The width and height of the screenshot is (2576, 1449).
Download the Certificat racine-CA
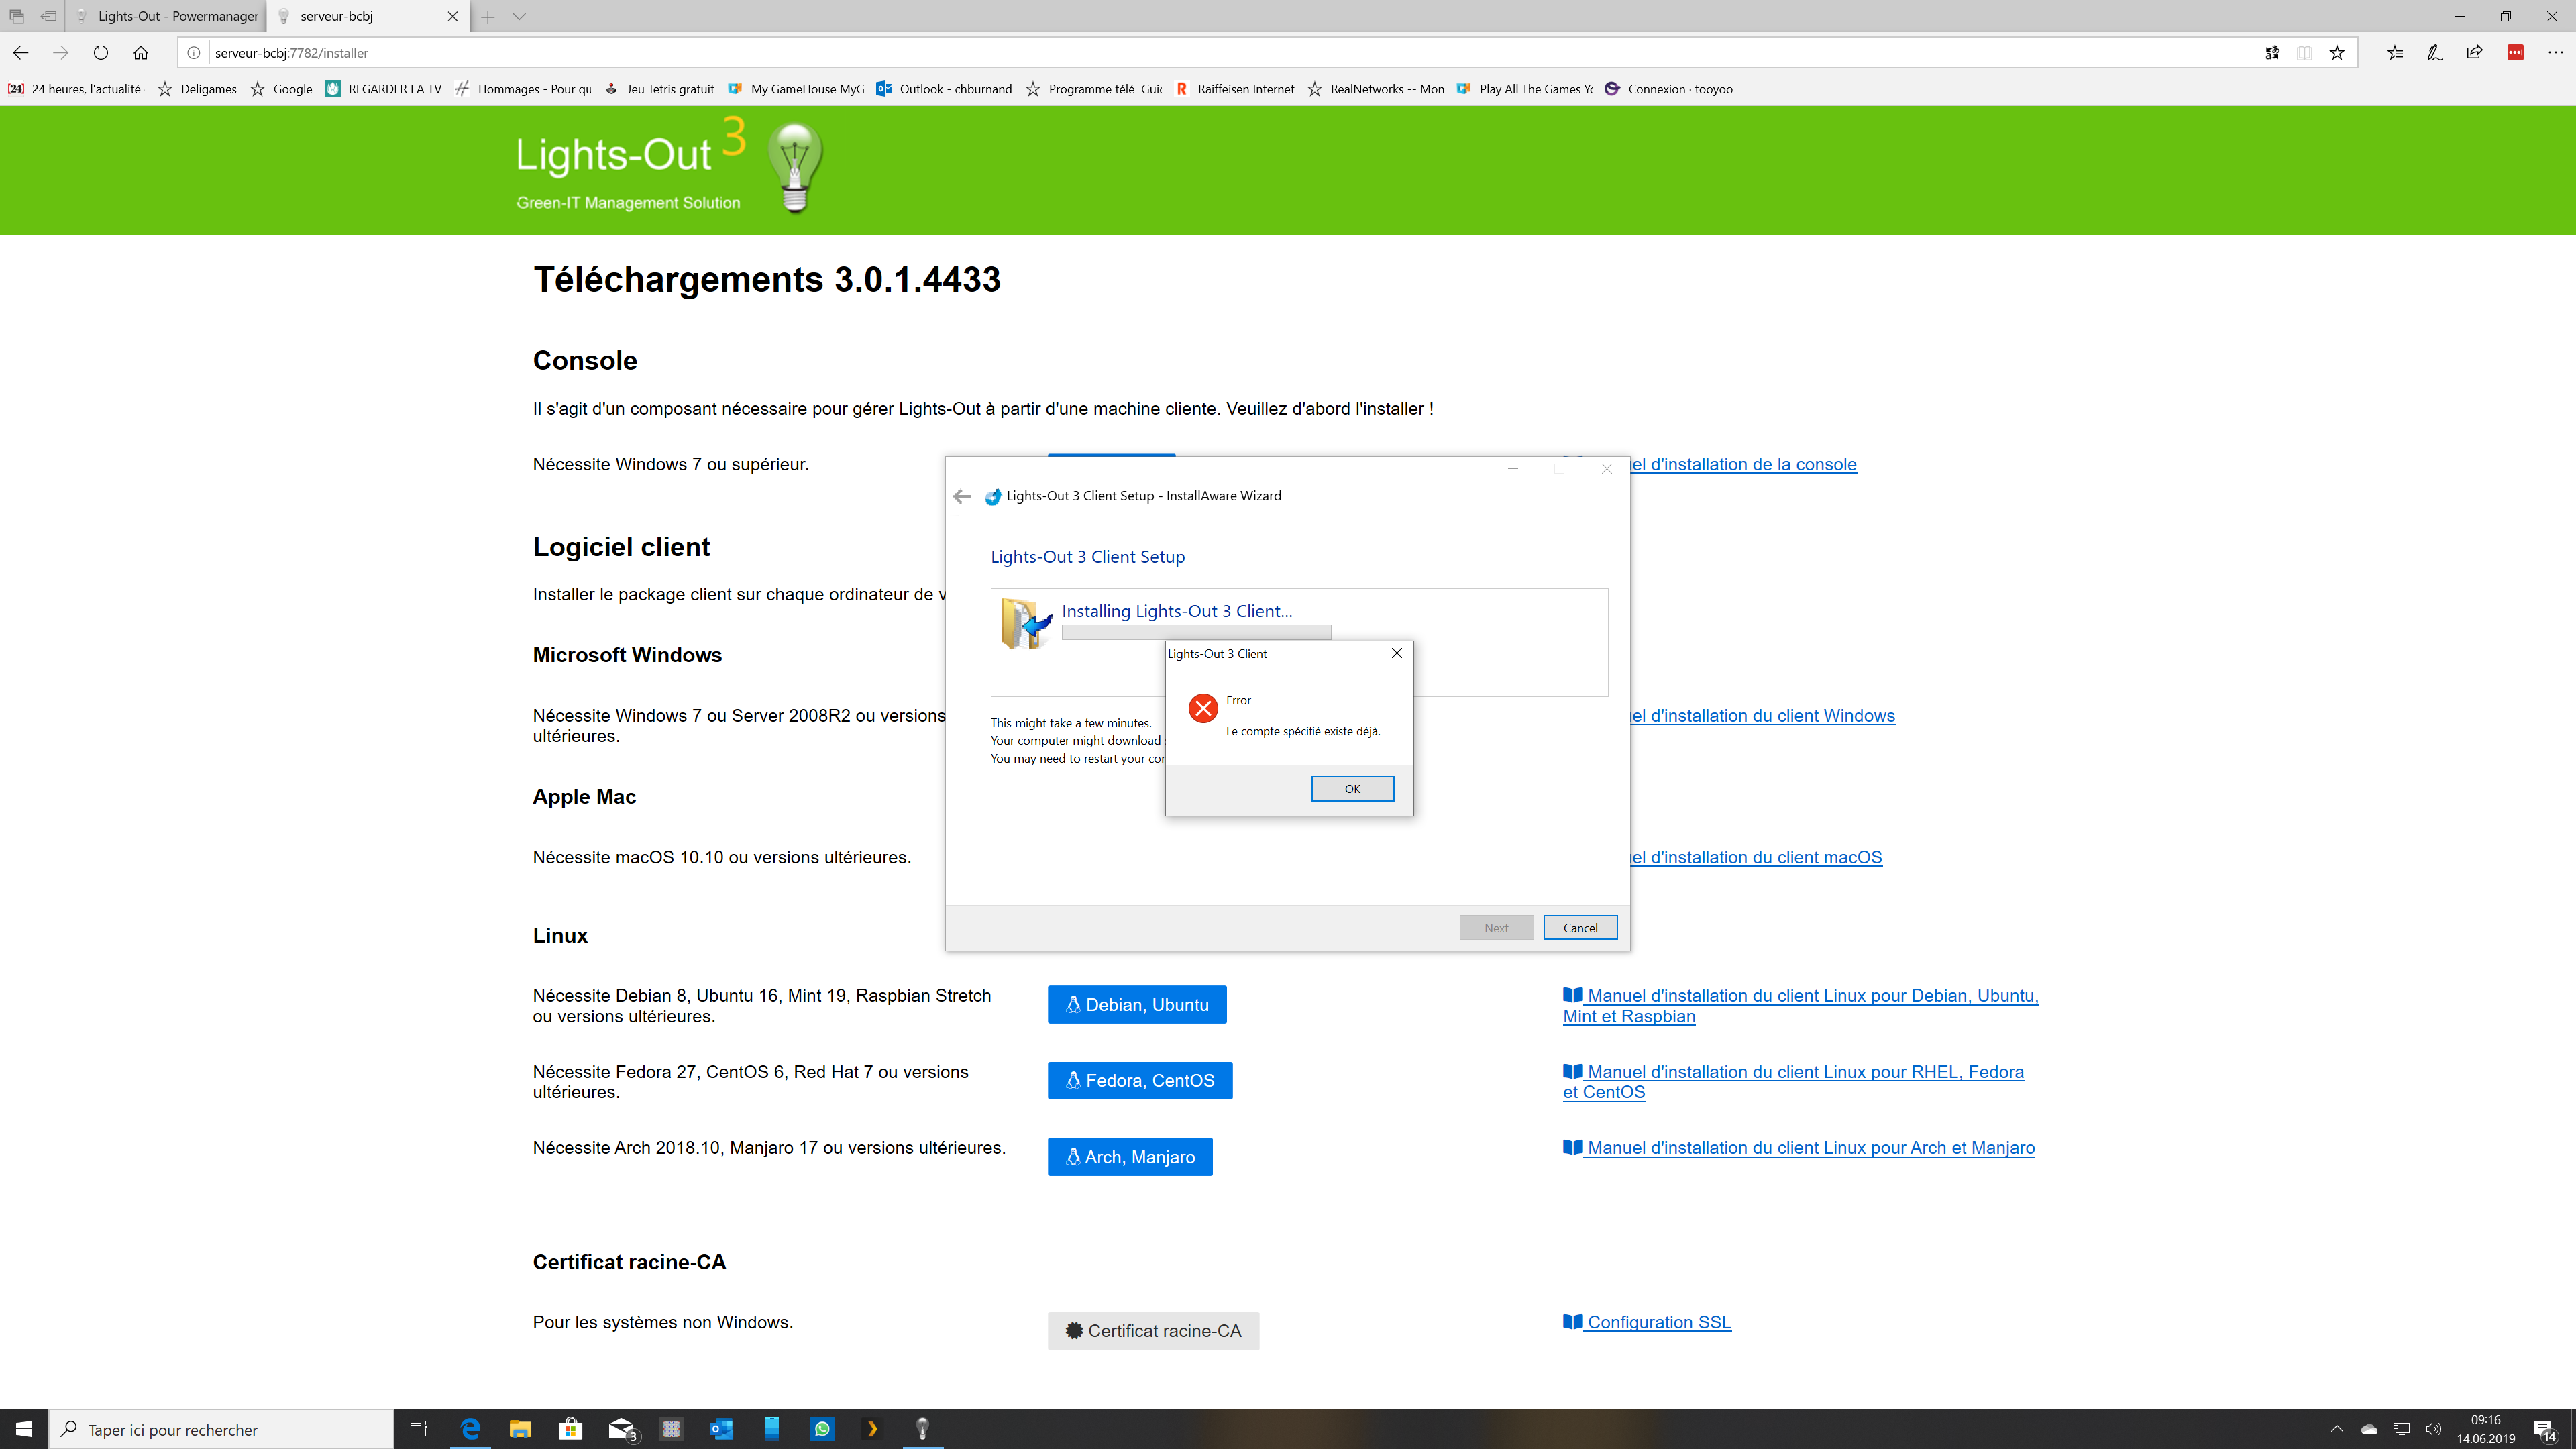[x=1153, y=1331]
